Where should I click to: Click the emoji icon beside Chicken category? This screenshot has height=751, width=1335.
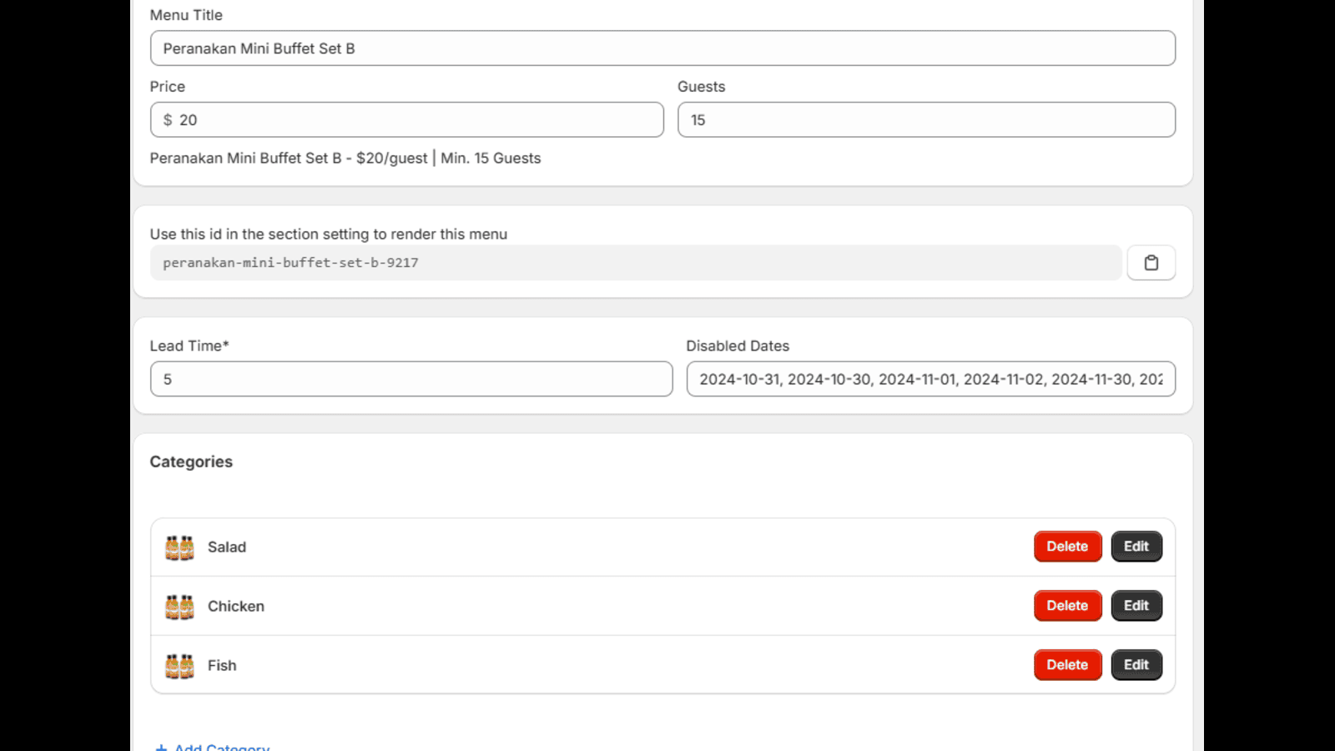[x=179, y=606]
